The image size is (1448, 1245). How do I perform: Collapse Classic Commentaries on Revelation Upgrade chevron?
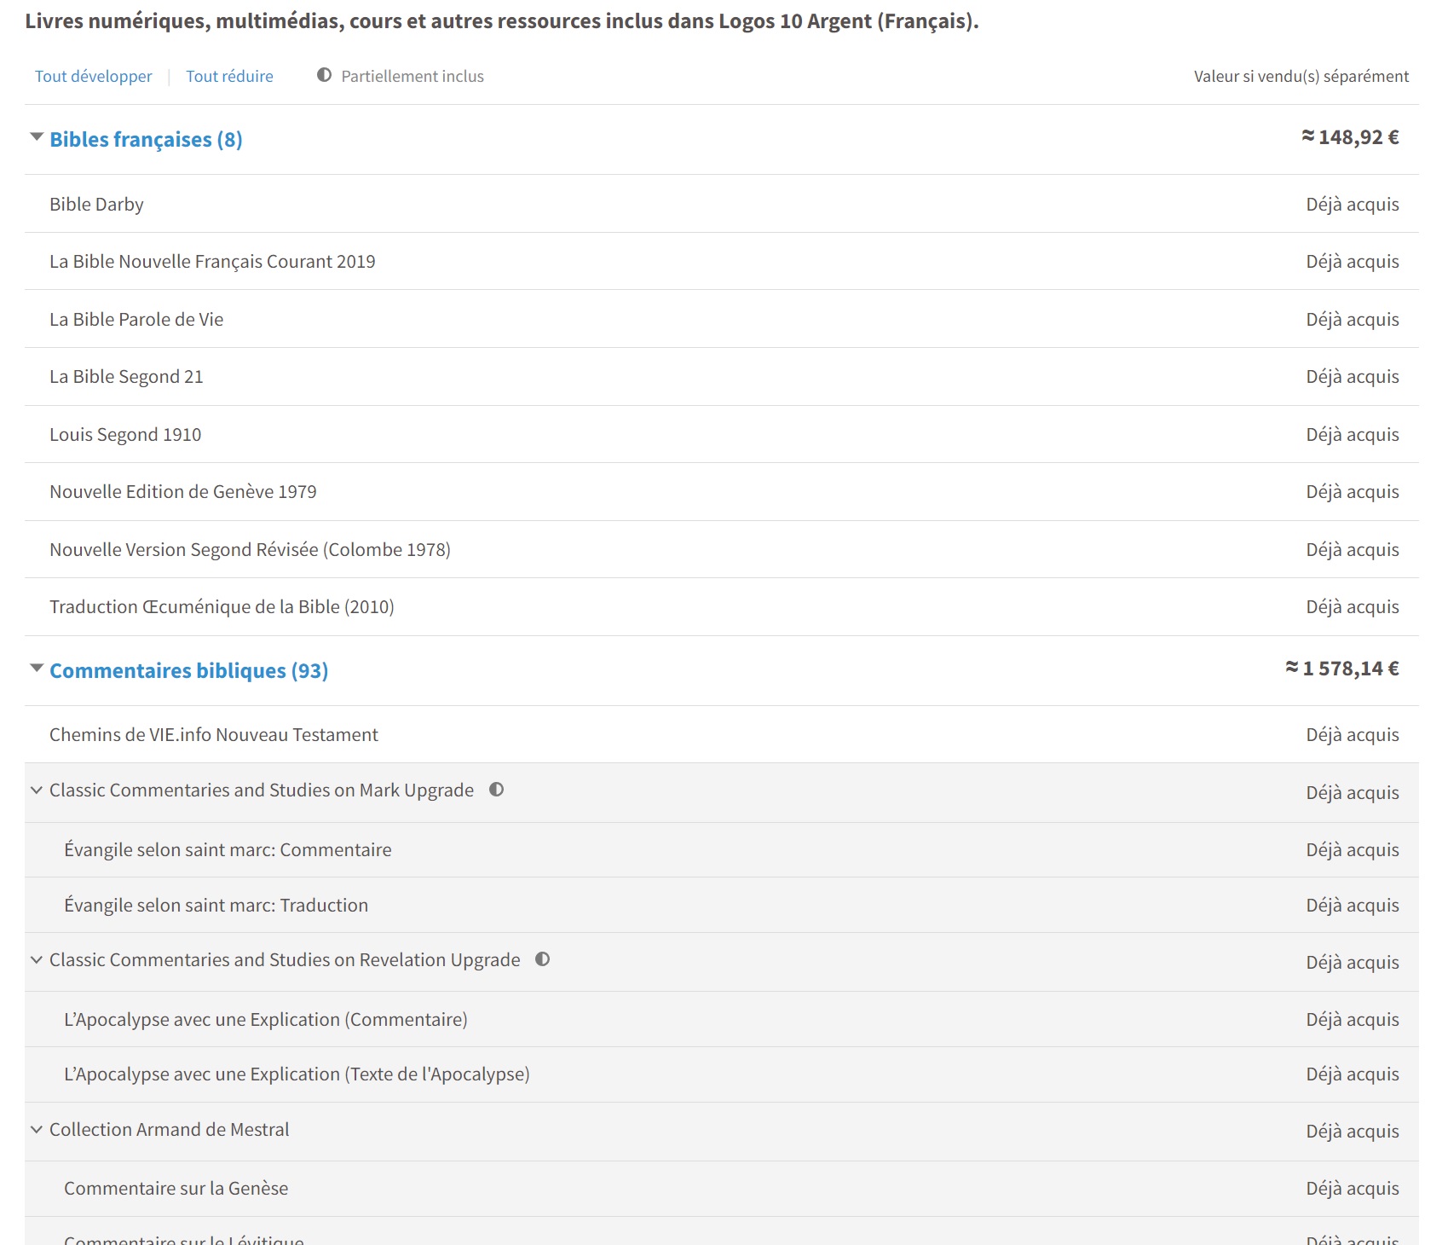37,960
